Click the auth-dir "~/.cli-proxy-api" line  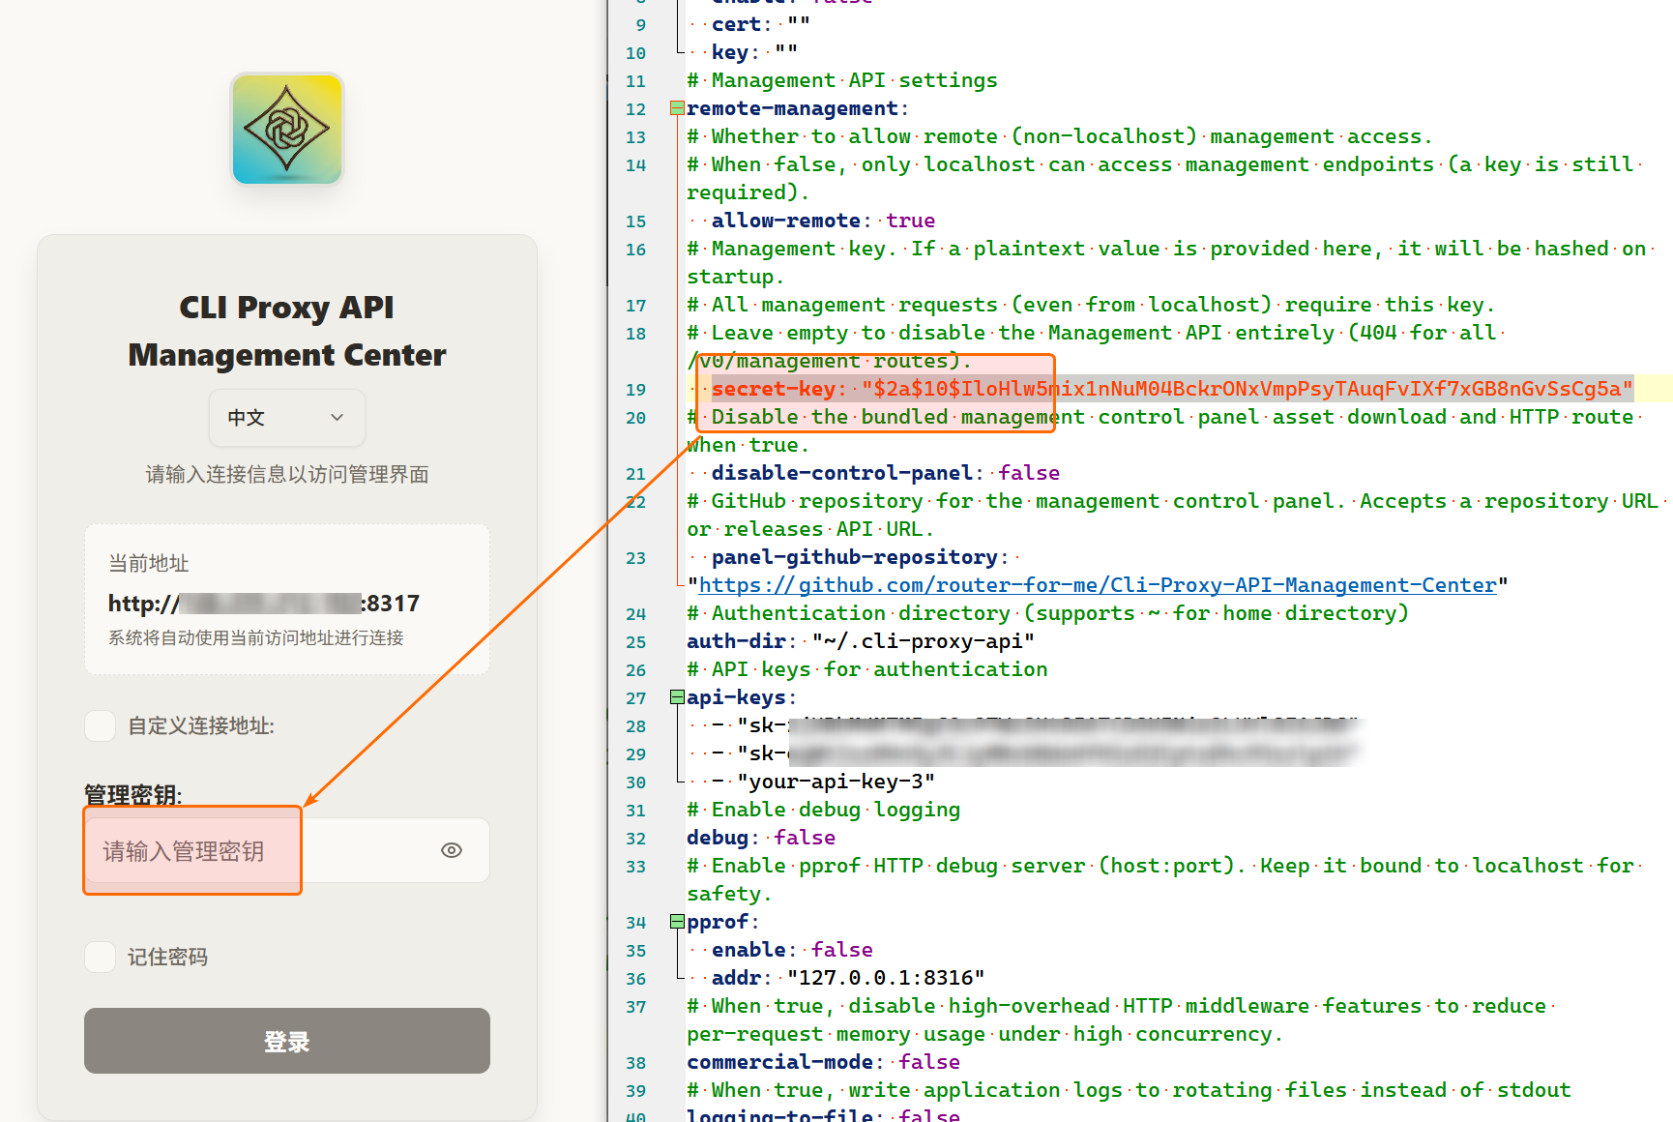pos(861,641)
